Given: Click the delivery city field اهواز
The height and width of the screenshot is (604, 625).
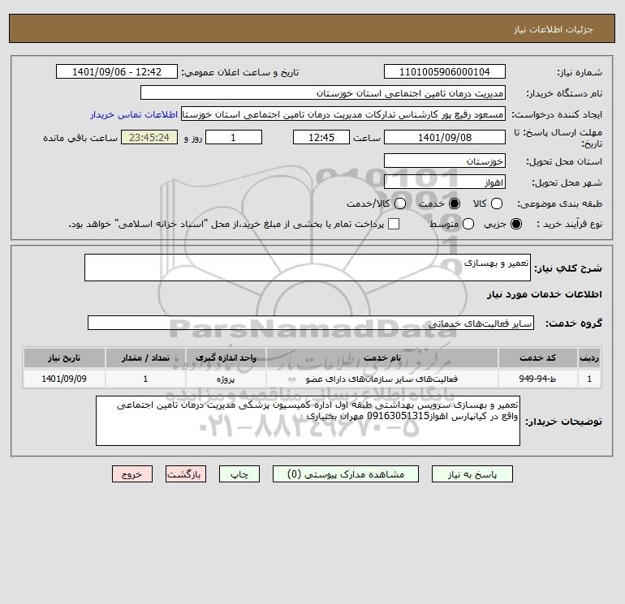Looking at the screenshot, I should pyautogui.click(x=445, y=182).
